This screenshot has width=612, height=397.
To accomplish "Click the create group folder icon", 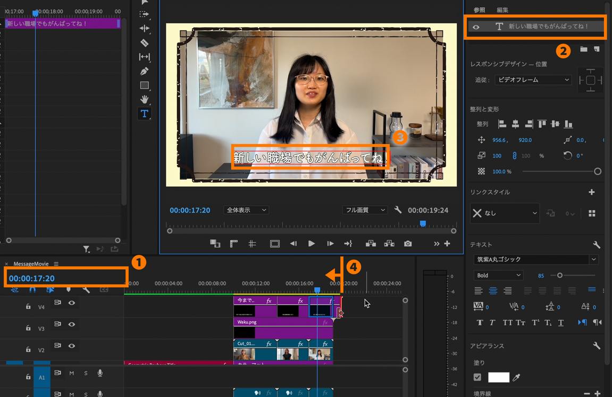I will point(583,49).
